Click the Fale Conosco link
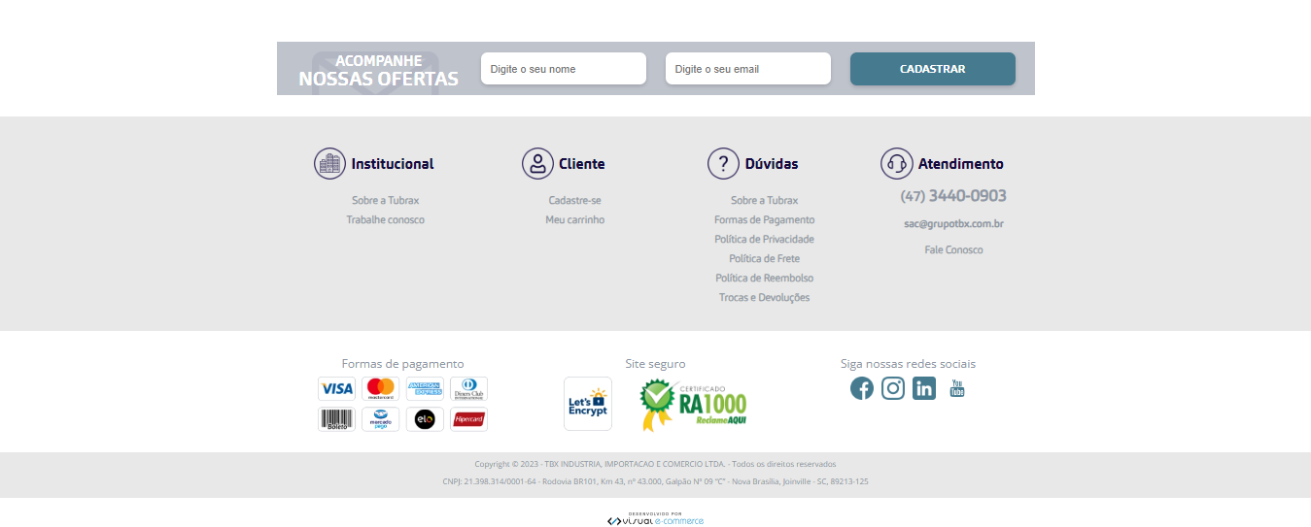The image size is (1311, 527). pos(953,250)
